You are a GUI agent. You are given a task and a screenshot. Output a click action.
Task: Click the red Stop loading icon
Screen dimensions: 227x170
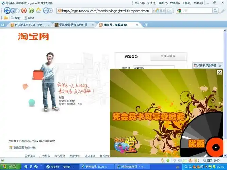pos(24,11)
